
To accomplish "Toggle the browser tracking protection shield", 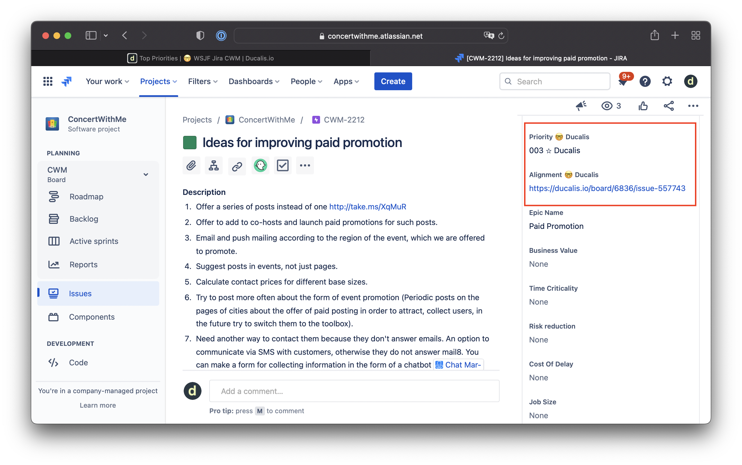I will [x=200, y=35].
